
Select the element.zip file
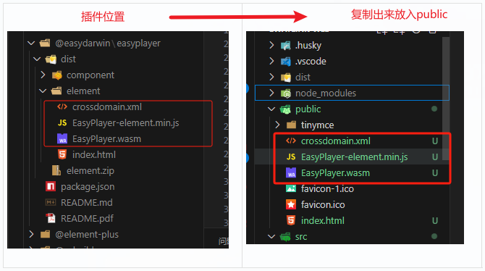click(x=90, y=171)
